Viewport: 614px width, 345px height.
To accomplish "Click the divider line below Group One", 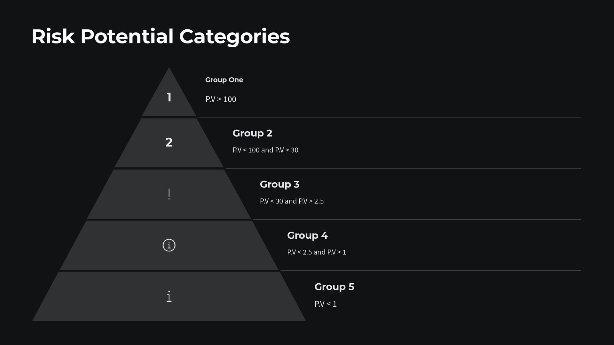I will pos(390,117).
